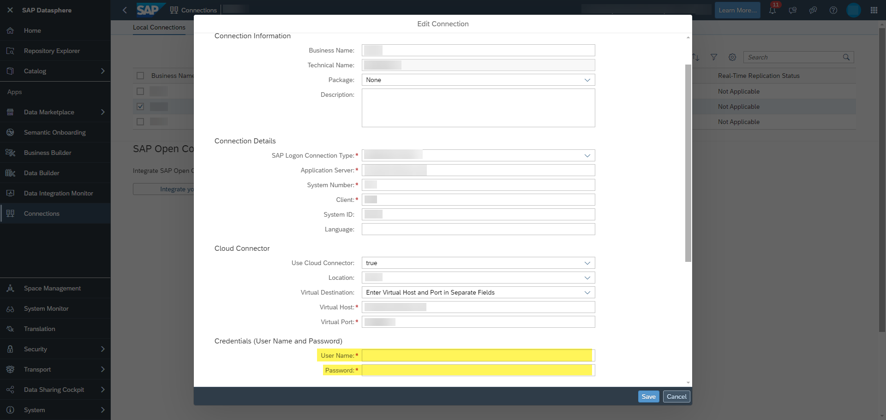This screenshot has height=420, width=886.
Task: Open the System section
Action: pos(55,410)
